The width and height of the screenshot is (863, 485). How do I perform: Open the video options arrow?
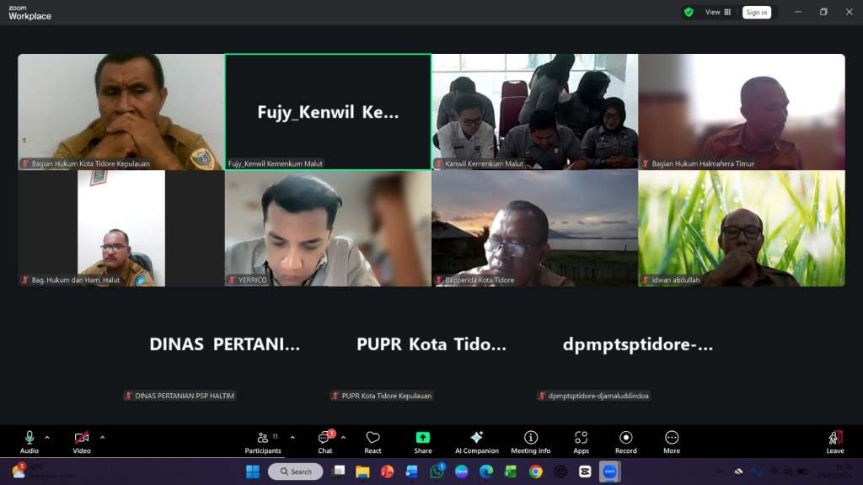102,437
